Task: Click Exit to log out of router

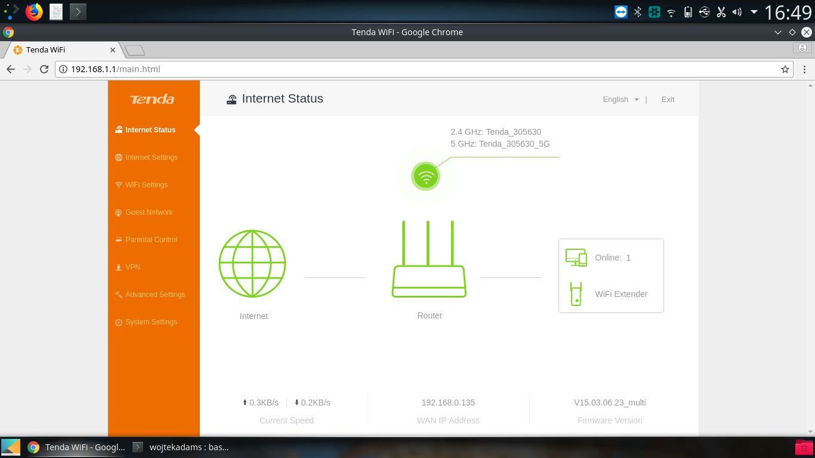Action: pyautogui.click(x=668, y=100)
